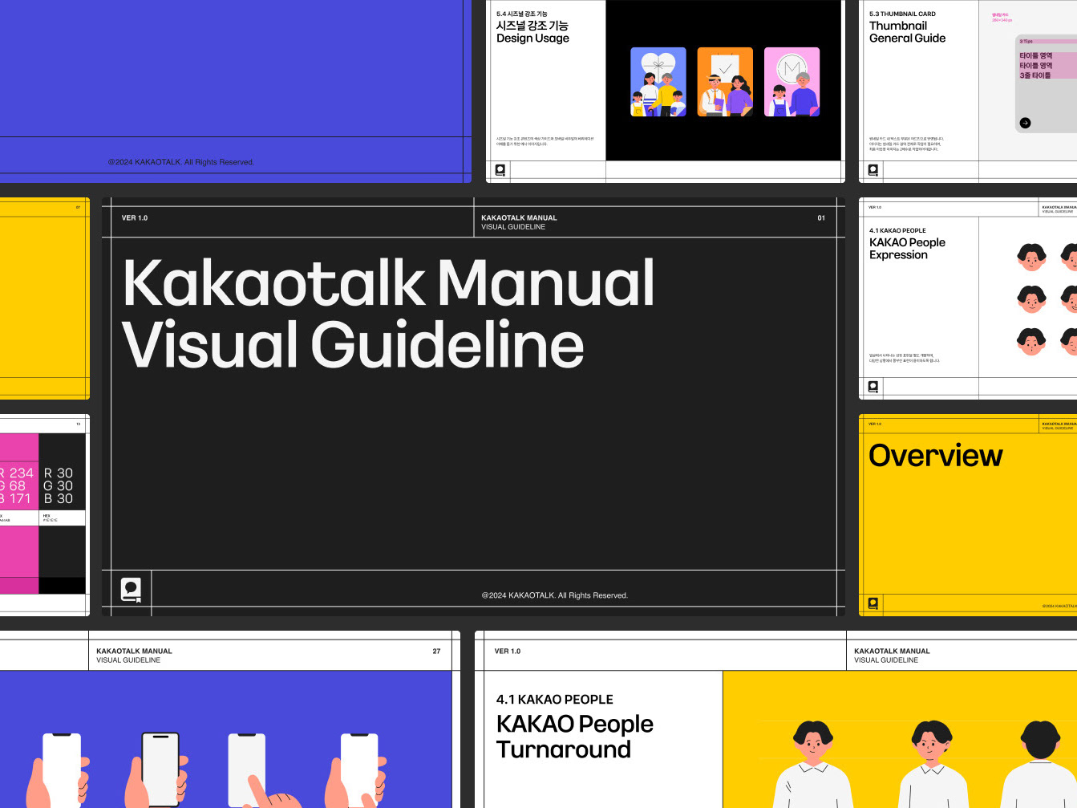This screenshot has width=1077, height=808.
Task: Open the pink thumbnail with M circle
Action: (x=792, y=82)
